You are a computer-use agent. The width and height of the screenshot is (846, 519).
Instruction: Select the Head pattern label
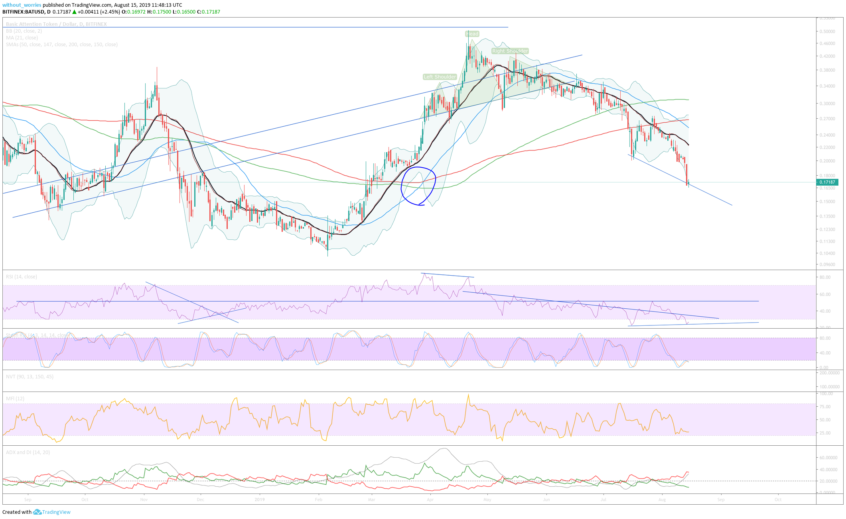tap(472, 34)
